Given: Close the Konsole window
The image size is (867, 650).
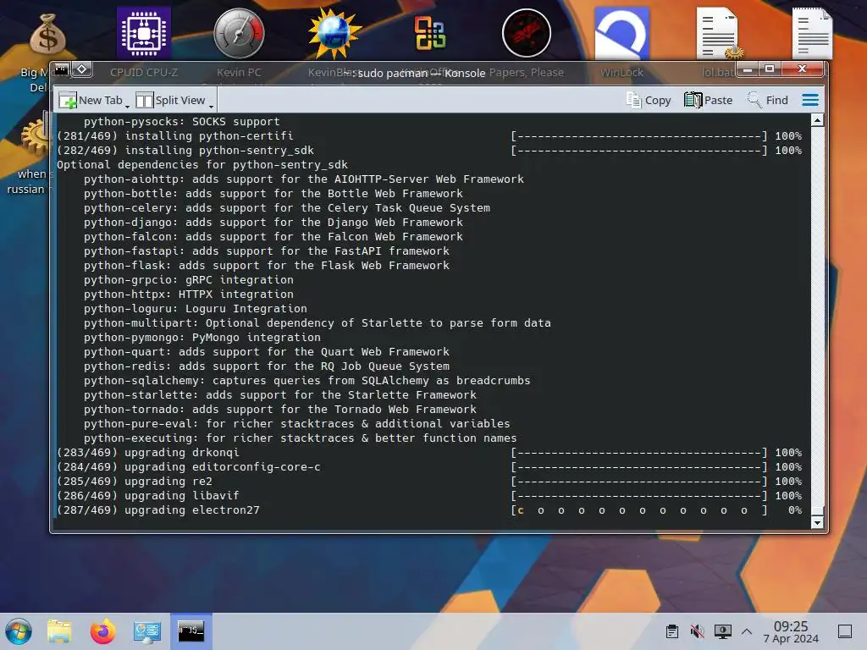Looking at the screenshot, I should pos(802,69).
